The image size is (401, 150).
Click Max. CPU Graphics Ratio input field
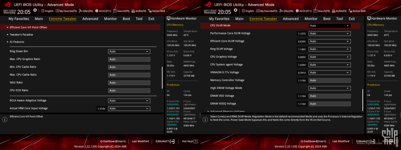pyautogui.click(x=129, y=59)
